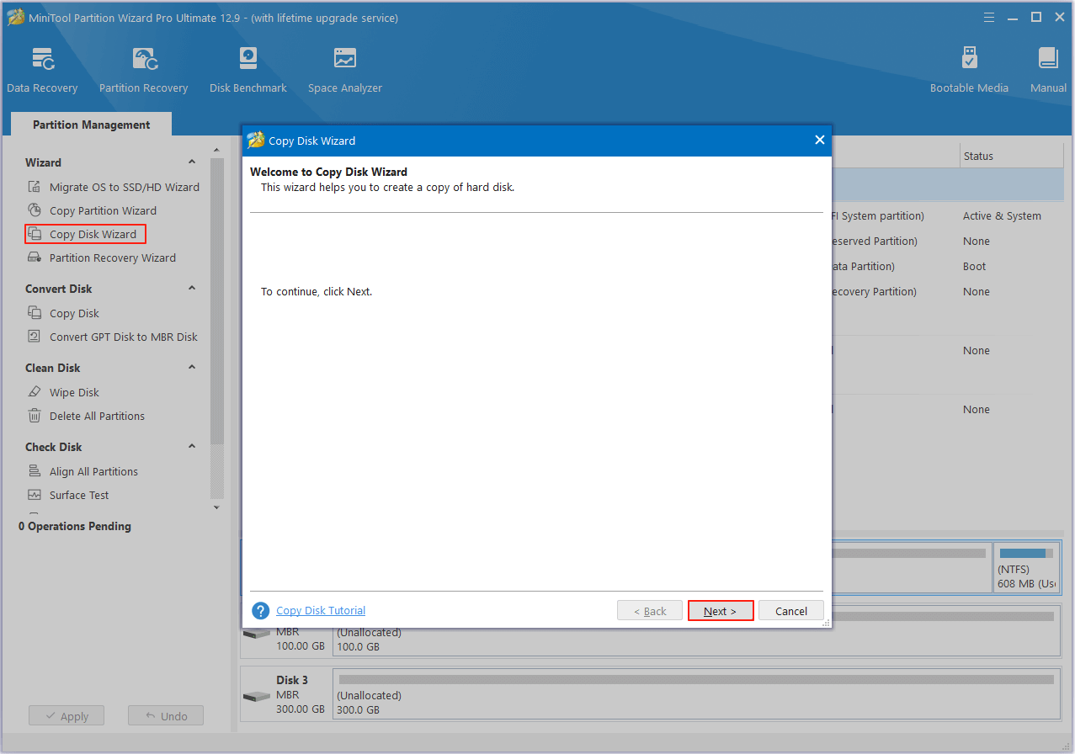Click Next in the Copy Disk Wizard

721,611
